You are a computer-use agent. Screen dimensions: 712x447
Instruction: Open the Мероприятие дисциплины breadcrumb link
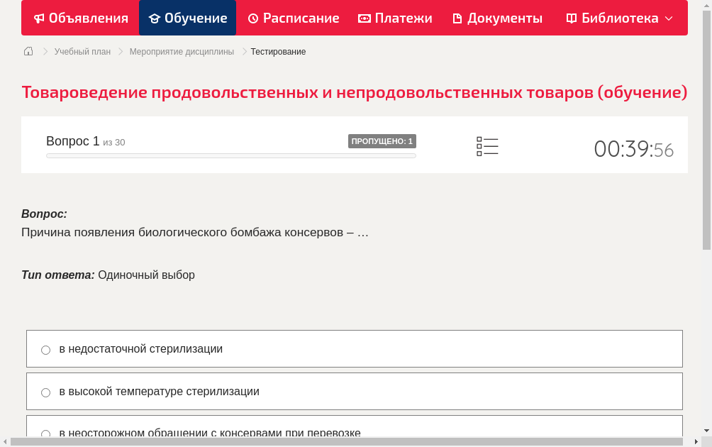181,51
